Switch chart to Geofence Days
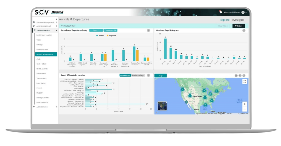This screenshot has height=146, width=281. pos(138,75)
